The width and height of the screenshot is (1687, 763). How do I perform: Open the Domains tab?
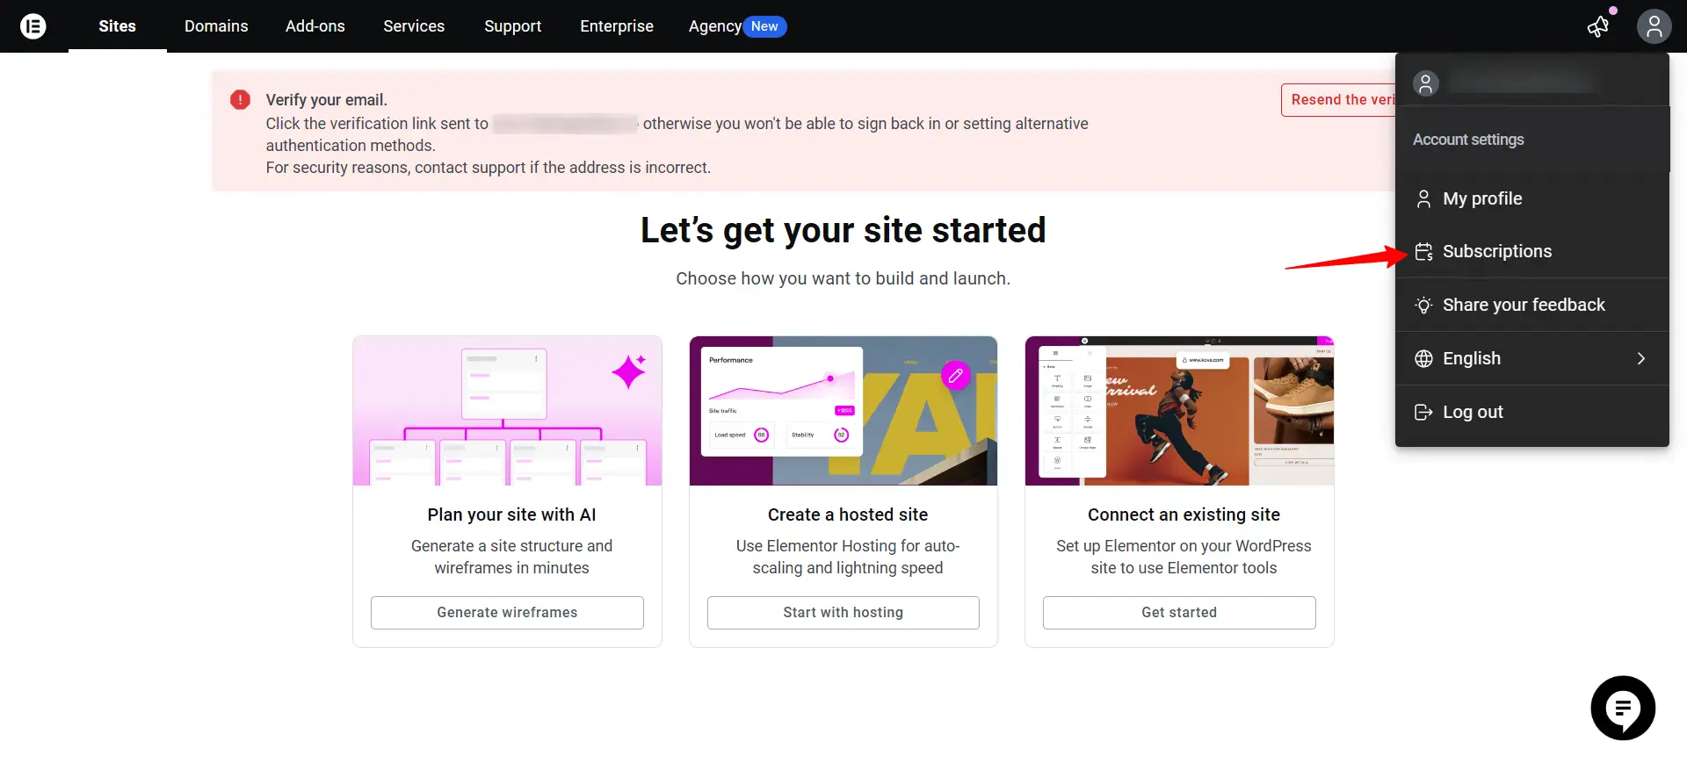pyautogui.click(x=216, y=26)
